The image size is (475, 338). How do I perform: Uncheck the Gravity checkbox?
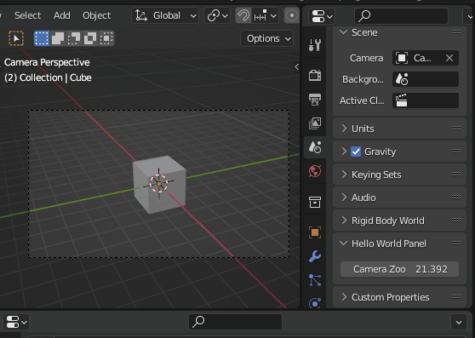(356, 152)
